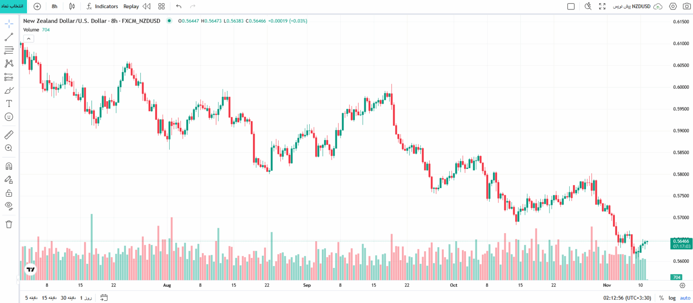Toggle hide all drawings eye icon
Viewport: 693px width, 303px height.
pos(9,206)
